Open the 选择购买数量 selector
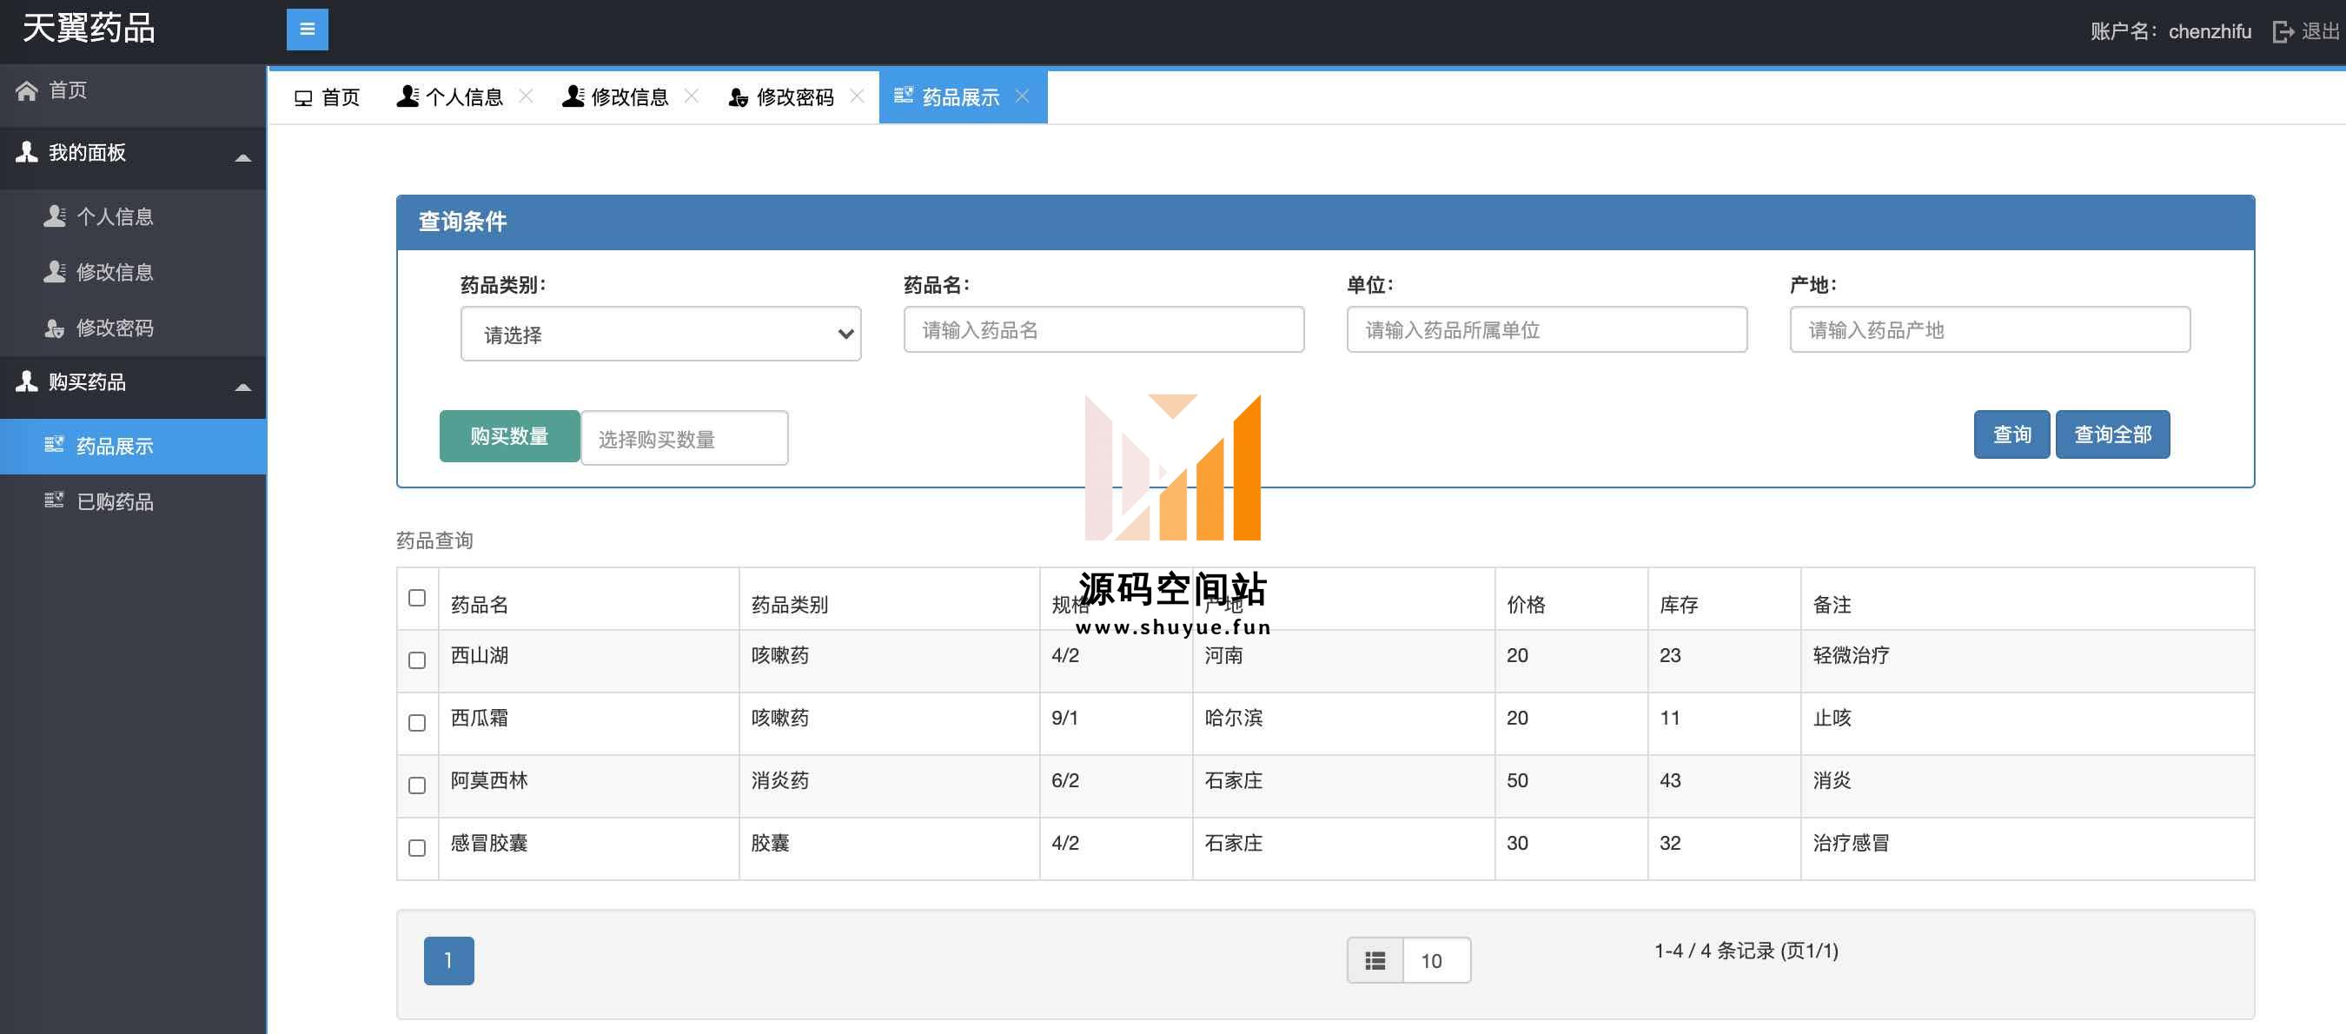2346x1034 pixels. (x=684, y=438)
